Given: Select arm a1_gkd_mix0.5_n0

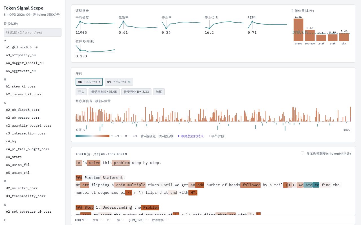Looking at the screenshot, I should [32, 47].
